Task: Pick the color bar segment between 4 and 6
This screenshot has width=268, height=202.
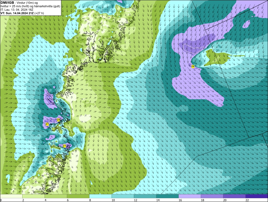Action: pyautogui.click(x=56, y=196)
